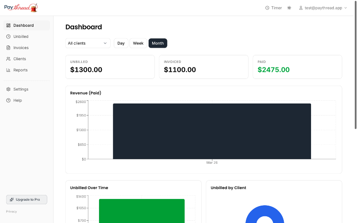Click the Mar 26 axis label

212,162
